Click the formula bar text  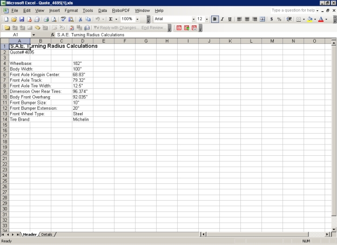[x=91, y=35]
